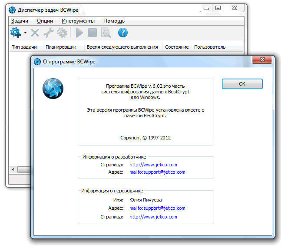The image size is (281, 248).
Task: Click the Информация о переводчике group label
Action: [112, 191]
